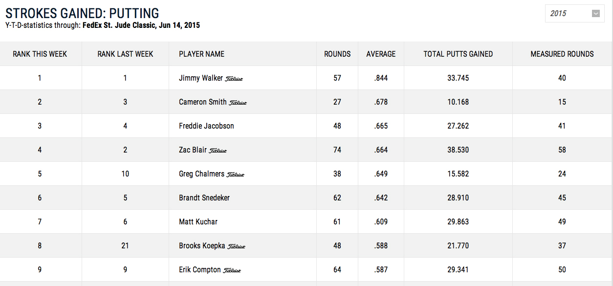Sort by Rank This Week column
This screenshot has height=286, width=613.
click(40, 54)
